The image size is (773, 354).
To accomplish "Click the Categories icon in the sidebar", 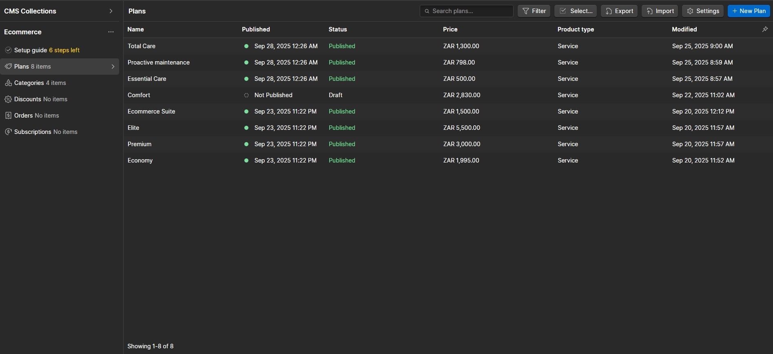I will point(8,82).
